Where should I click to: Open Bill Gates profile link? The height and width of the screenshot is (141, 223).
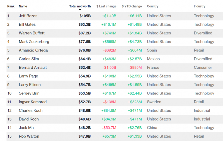(x=27, y=24)
